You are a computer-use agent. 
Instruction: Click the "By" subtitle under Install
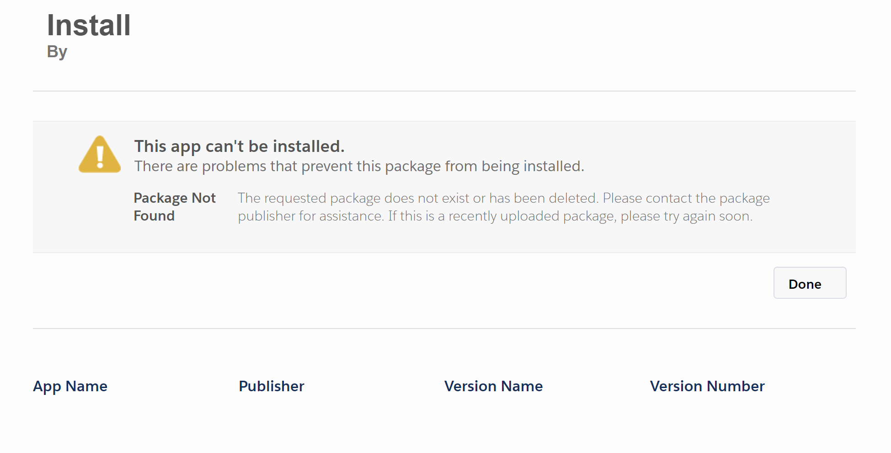57,52
